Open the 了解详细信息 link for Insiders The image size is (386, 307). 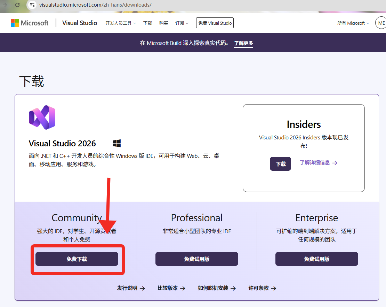[319, 163]
